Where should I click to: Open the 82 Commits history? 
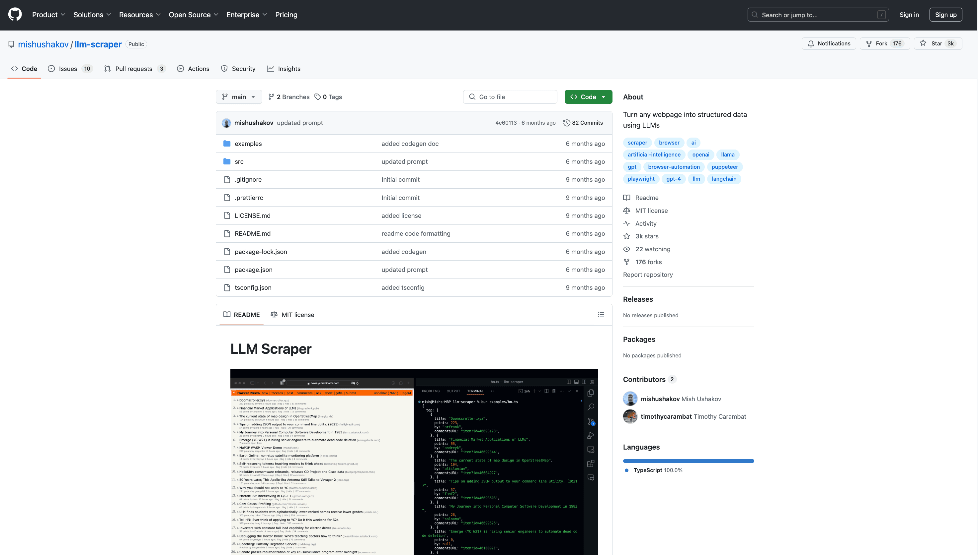(x=583, y=123)
